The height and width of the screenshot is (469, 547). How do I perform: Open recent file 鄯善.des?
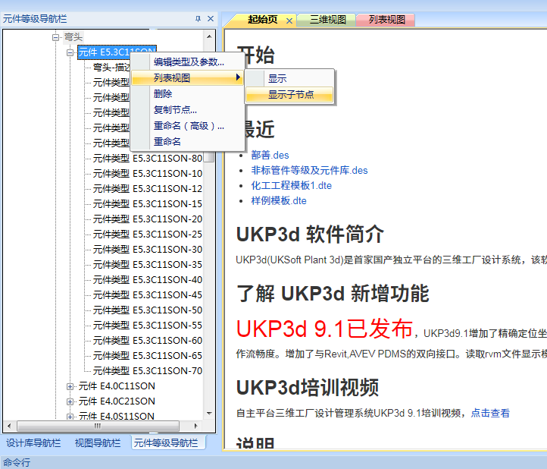(270, 155)
